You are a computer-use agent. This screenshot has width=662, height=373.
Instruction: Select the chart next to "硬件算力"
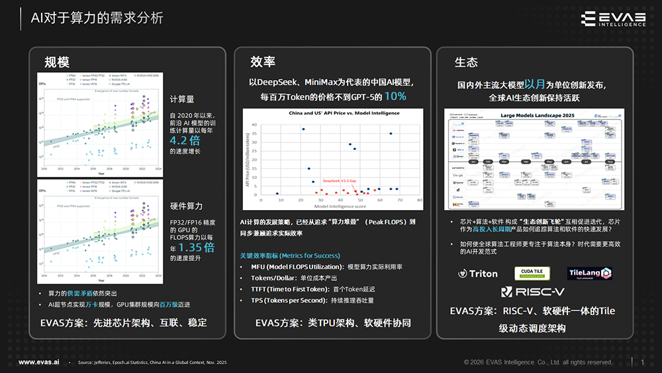[x=100, y=231]
